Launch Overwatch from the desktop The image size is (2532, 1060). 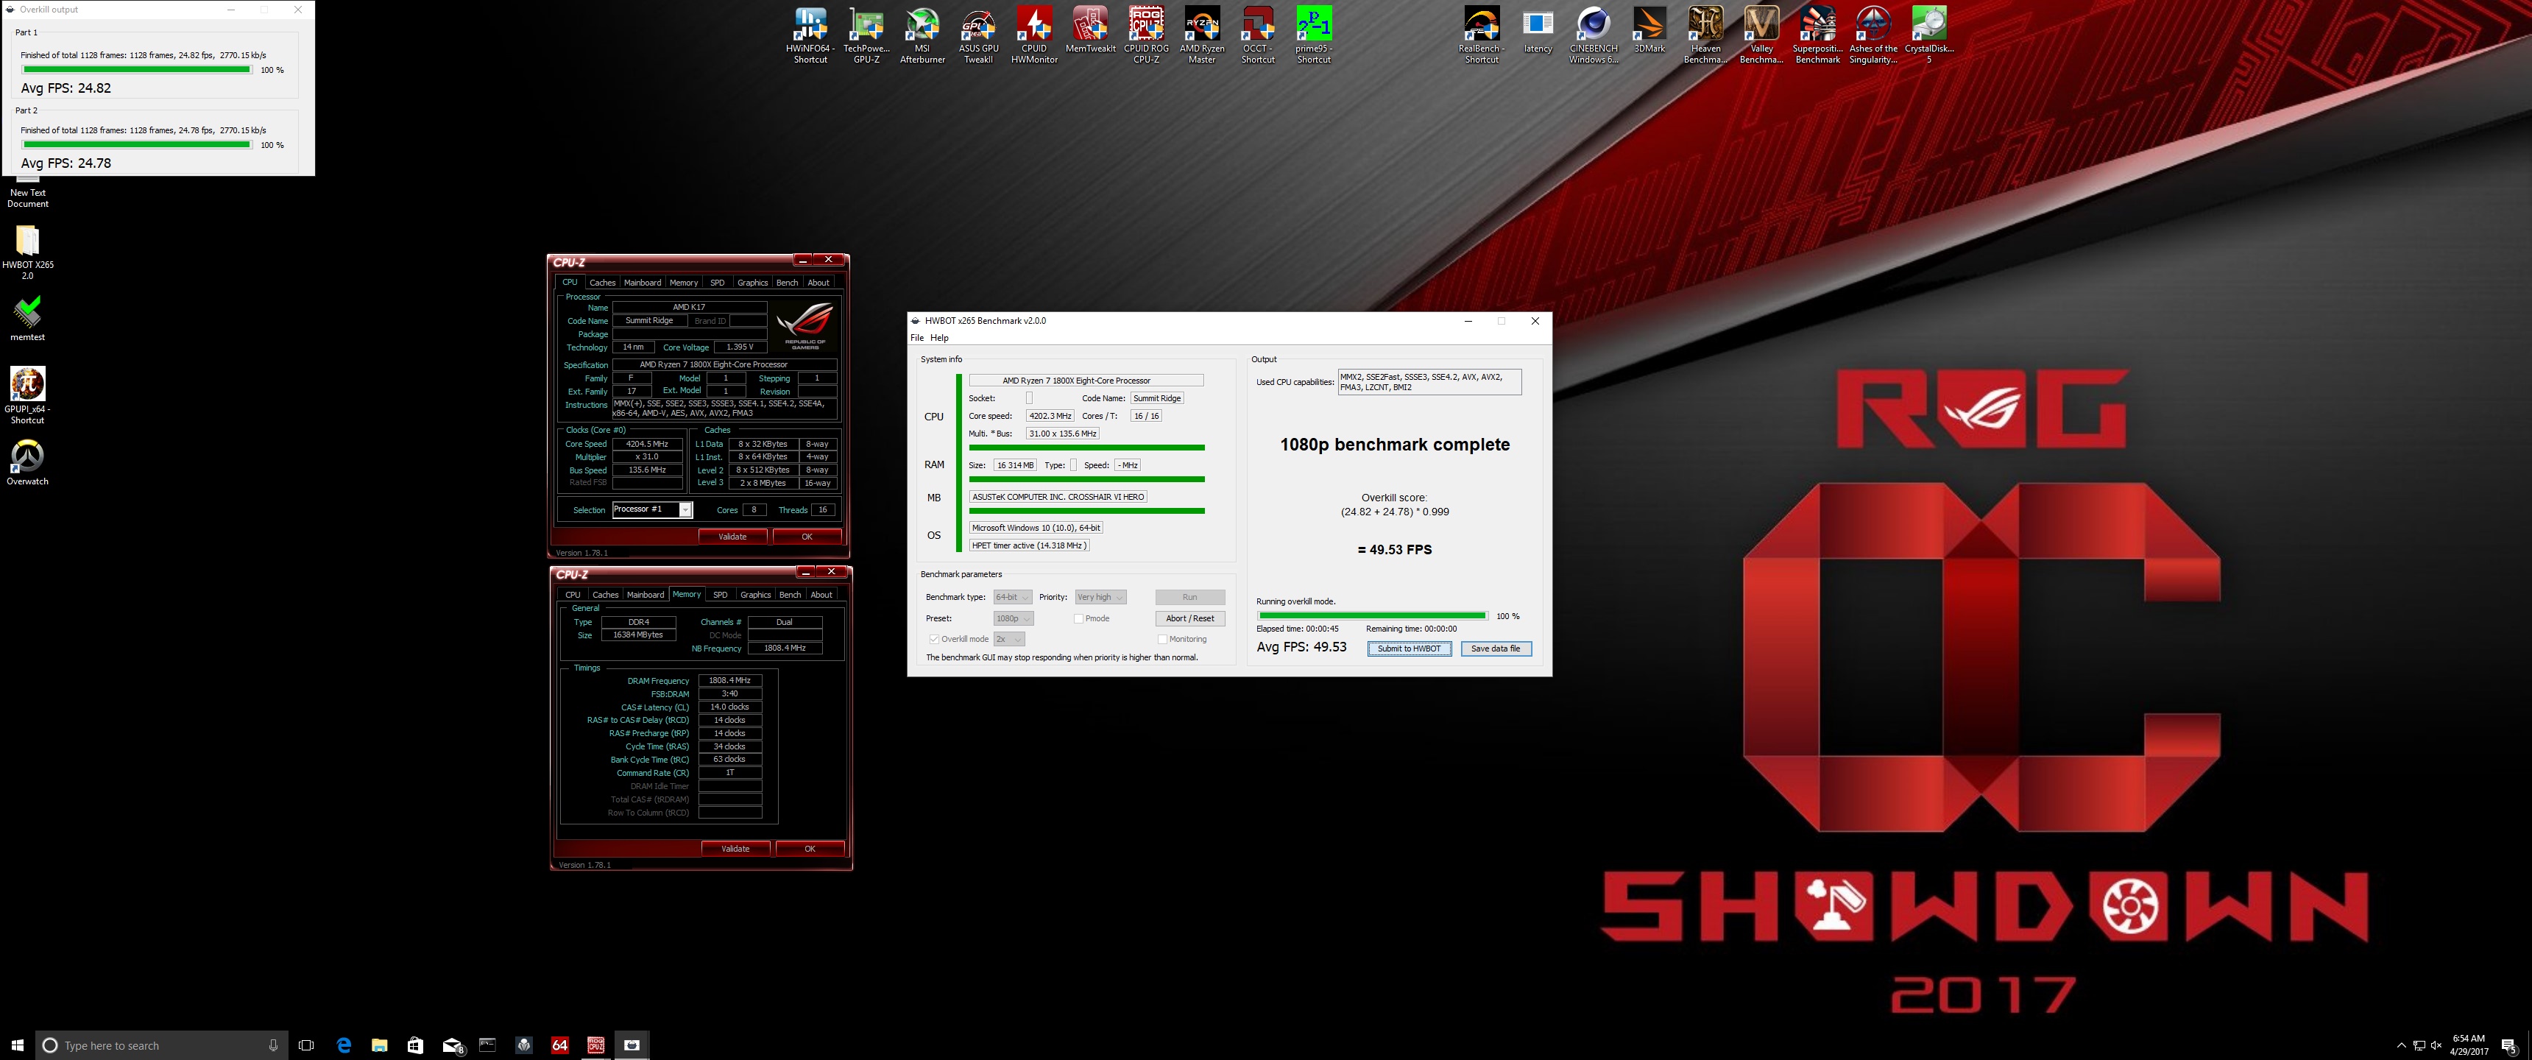click(x=27, y=462)
